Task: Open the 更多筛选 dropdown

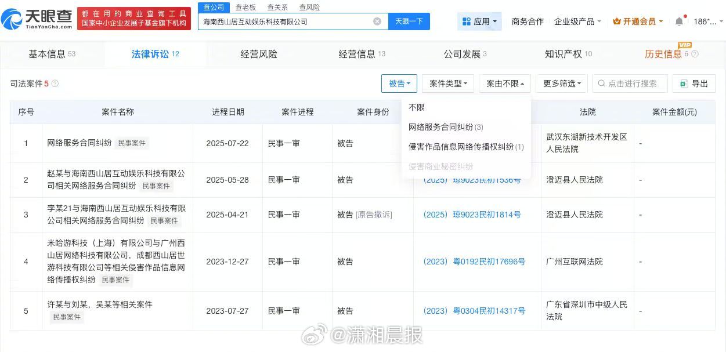Action: point(561,83)
